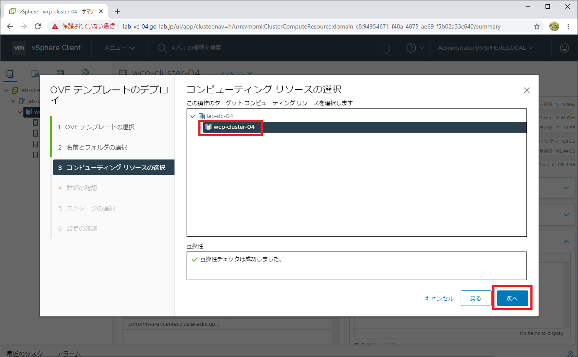The image size is (578, 357).
Task: Click step 5 ストレージの選択
Action: [87, 208]
